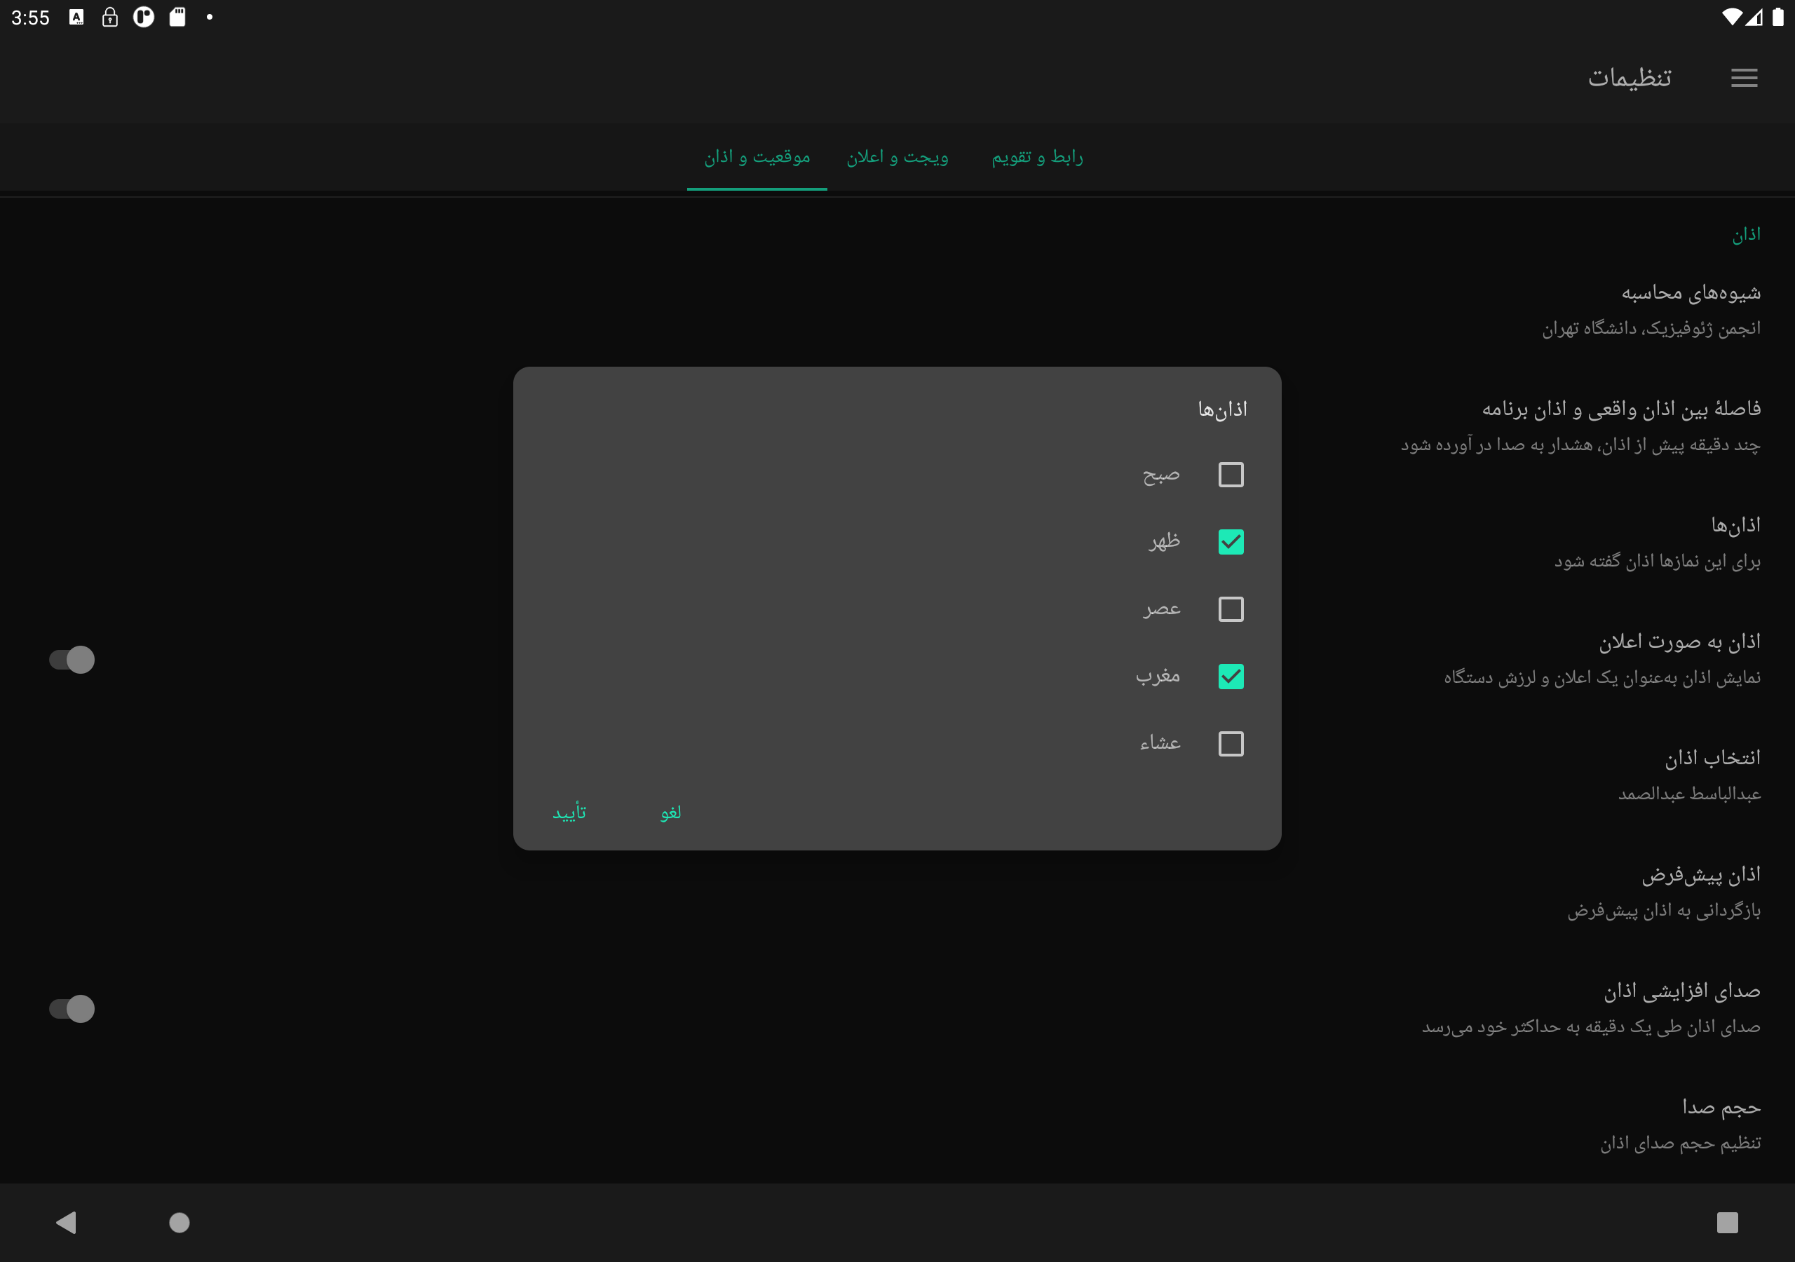Screen dimensions: 1795x1262
Task: Toggle the صدای افزایشی اذان switch
Action: (x=72, y=1009)
